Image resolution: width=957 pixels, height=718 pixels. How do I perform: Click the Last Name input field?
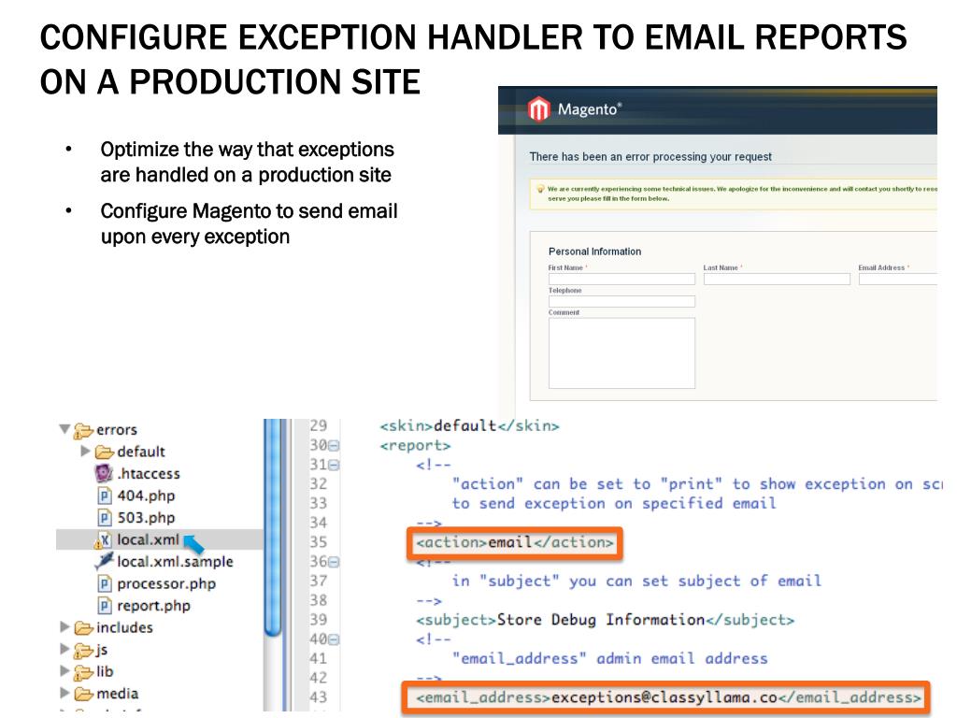(x=777, y=279)
